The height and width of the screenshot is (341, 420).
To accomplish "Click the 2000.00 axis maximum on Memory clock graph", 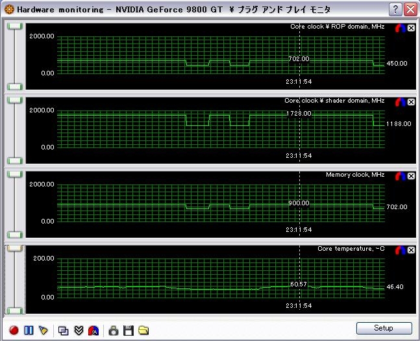I will [42, 184].
